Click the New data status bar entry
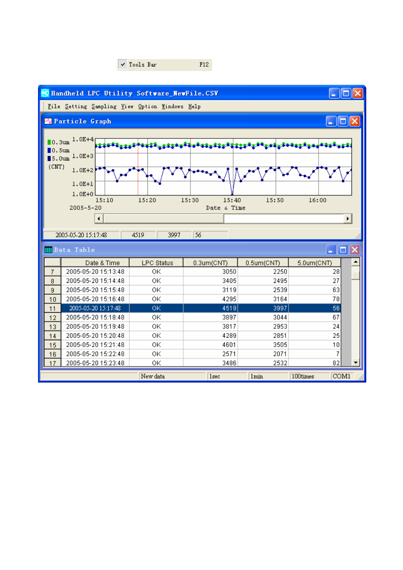 coord(172,376)
